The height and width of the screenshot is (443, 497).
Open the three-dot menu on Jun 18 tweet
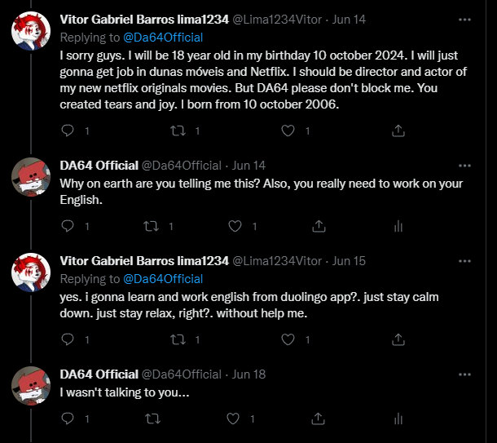[464, 374]
